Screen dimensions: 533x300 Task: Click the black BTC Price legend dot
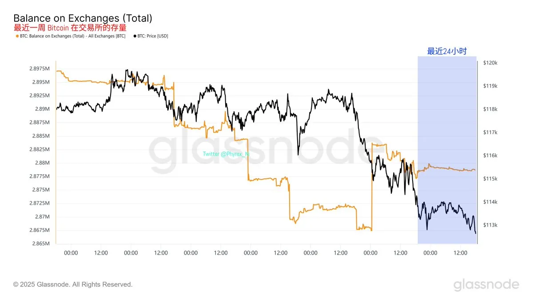click(135, 36)
